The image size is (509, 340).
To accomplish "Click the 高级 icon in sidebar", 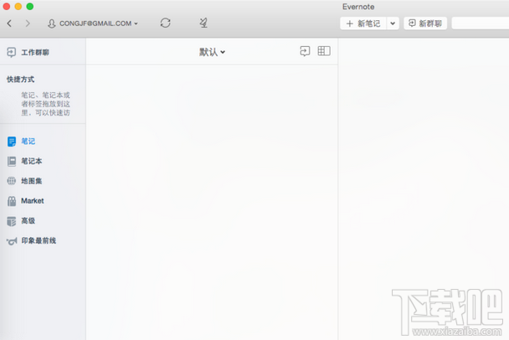I will point(12,221).
